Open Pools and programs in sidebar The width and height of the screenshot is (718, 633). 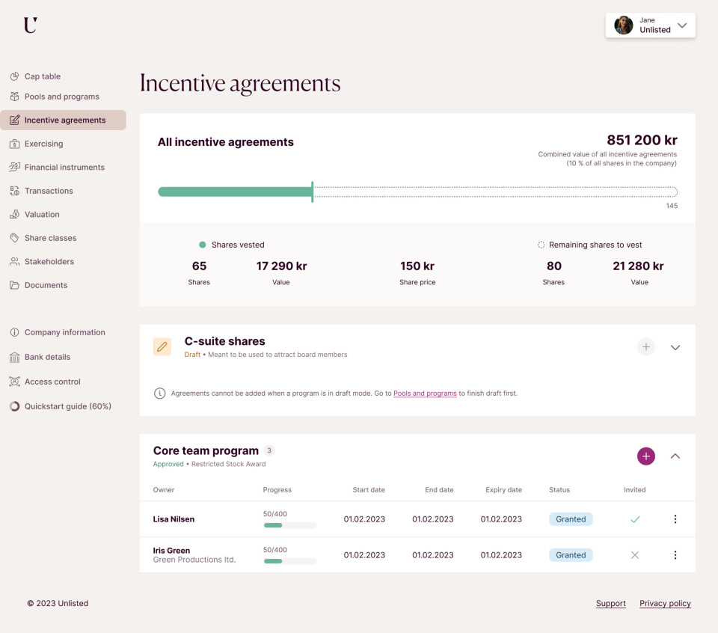tap(61, 97)
